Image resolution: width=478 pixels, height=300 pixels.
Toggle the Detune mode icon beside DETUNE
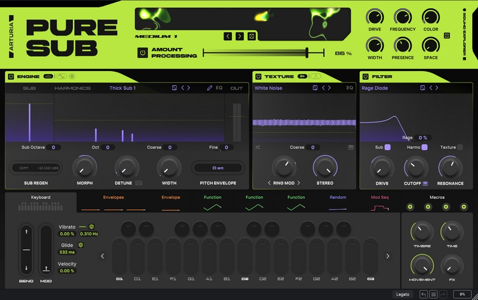point(139,183)
